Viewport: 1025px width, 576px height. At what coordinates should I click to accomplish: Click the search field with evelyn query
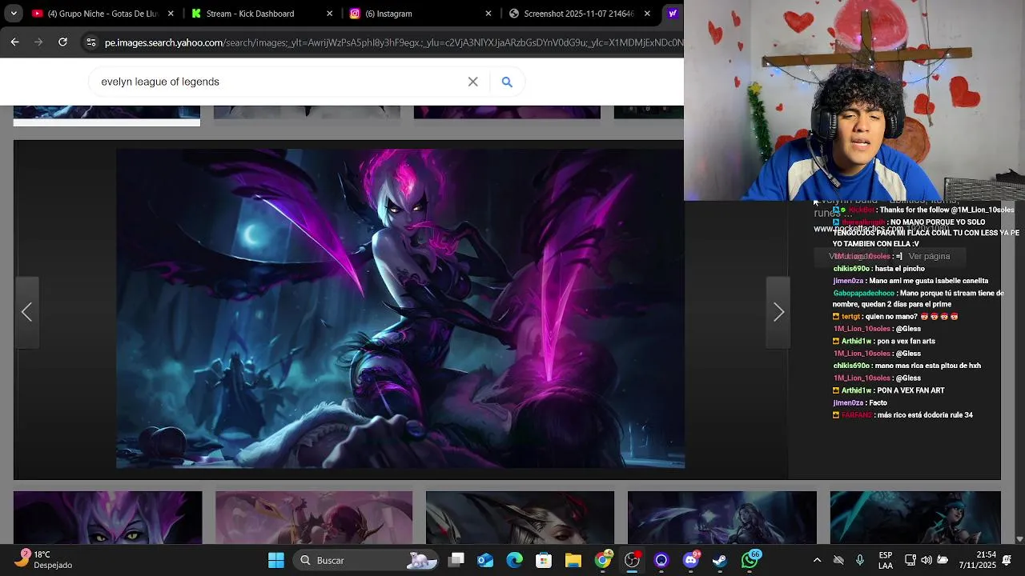pos(280,82)
